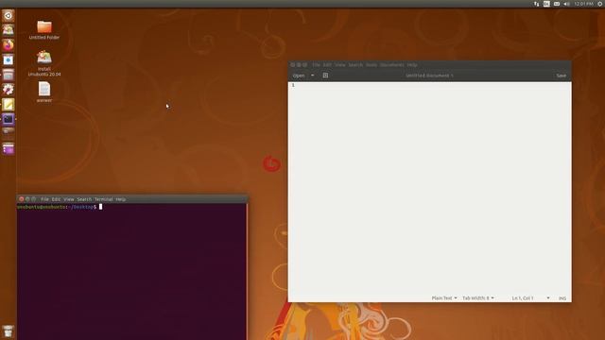Focus the text editor dock icon

pyautogui.click(x=9, y=105)
